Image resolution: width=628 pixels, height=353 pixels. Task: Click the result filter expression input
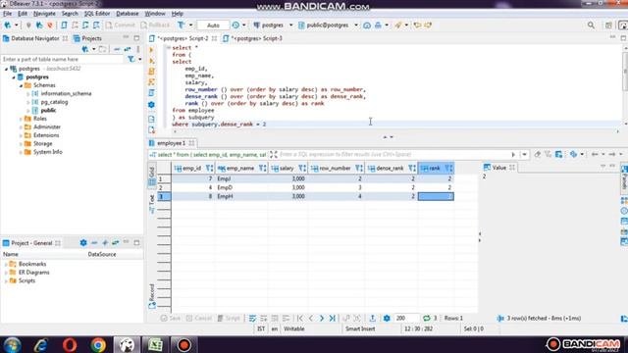(x=393, y=155)
